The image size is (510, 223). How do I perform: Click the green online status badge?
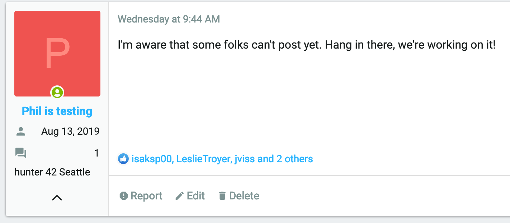tap(57, 93)
